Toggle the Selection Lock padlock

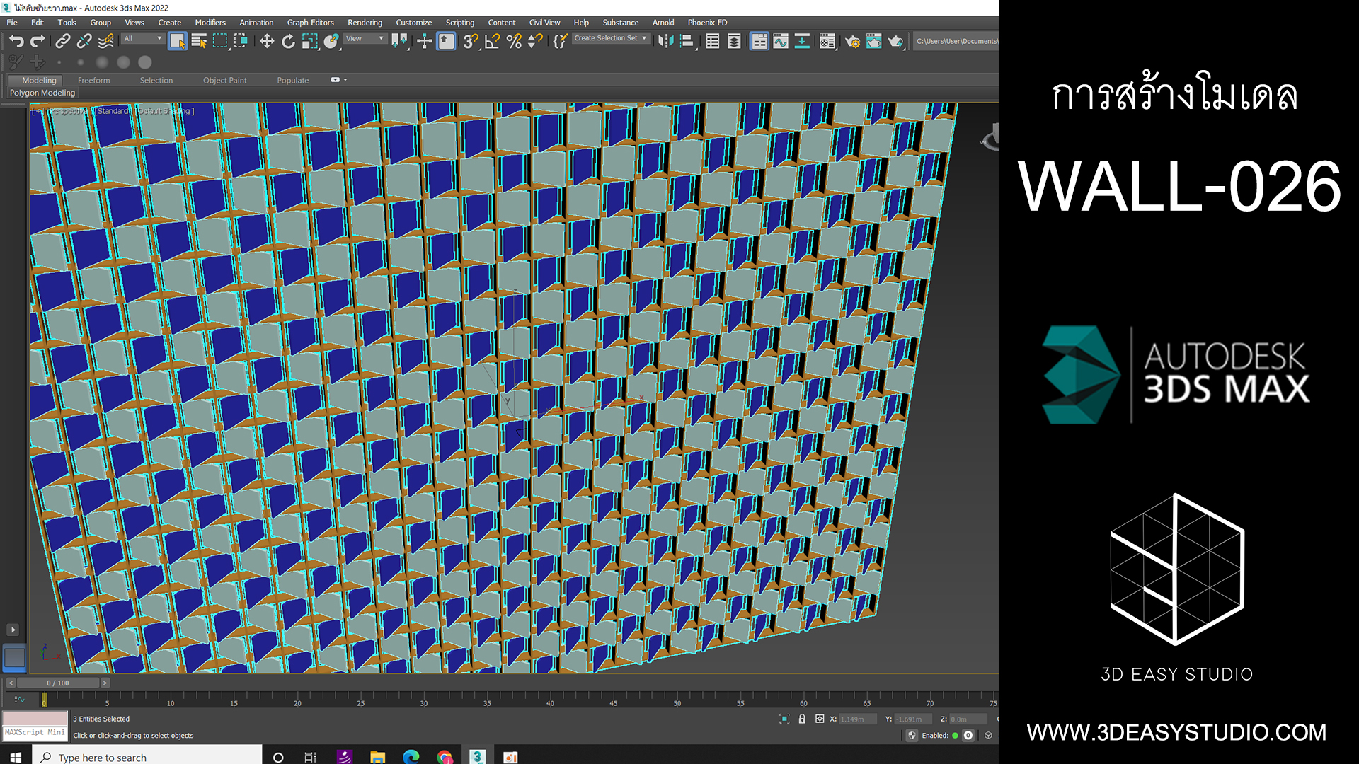tap(802, 719)
